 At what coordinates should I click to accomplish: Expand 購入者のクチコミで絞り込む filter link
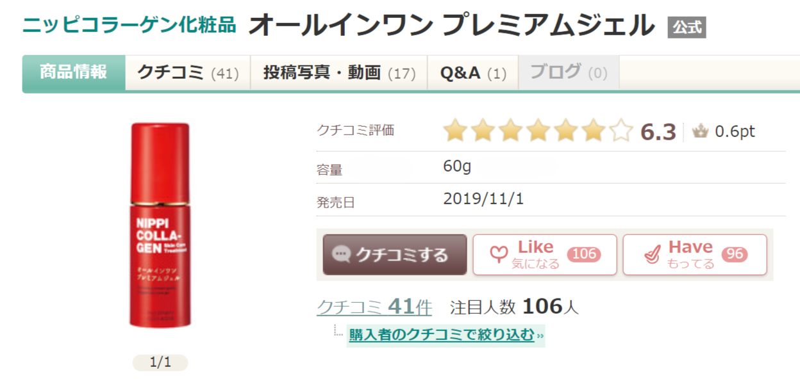442,335
